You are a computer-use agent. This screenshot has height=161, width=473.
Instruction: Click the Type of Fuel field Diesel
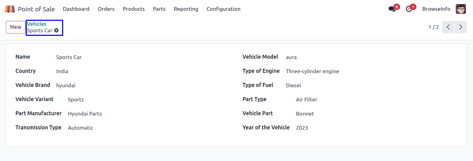[293, 85]
